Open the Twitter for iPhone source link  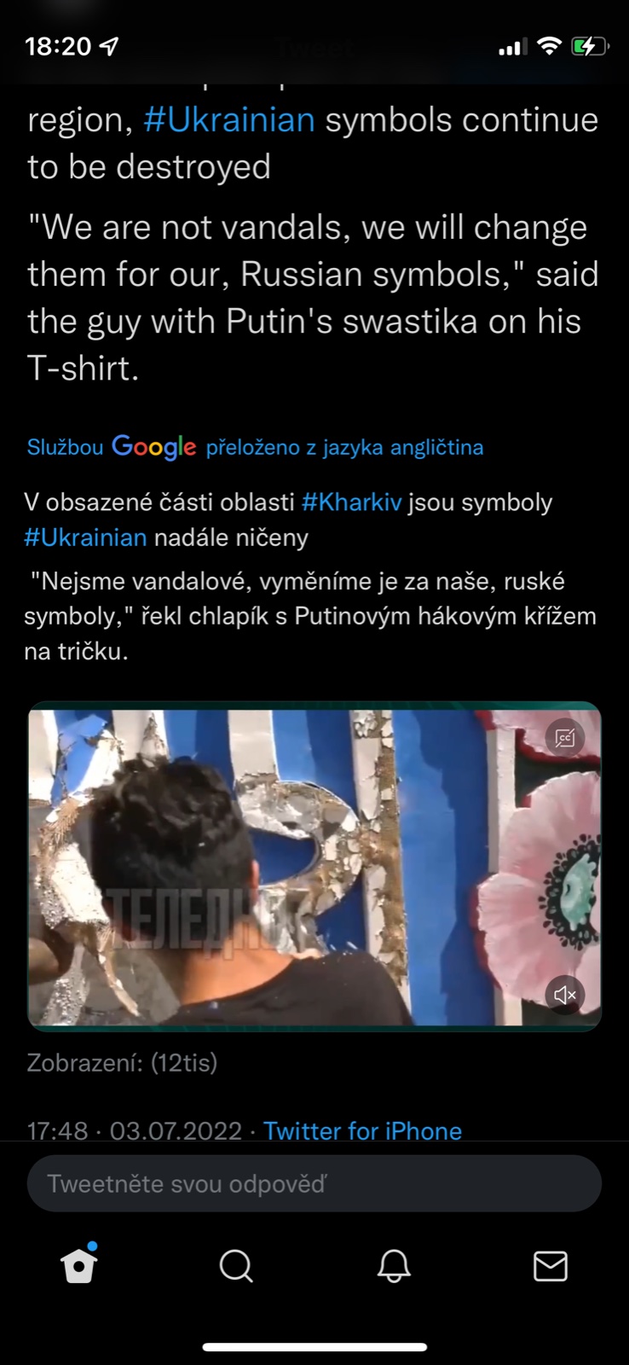(362, 1130)
